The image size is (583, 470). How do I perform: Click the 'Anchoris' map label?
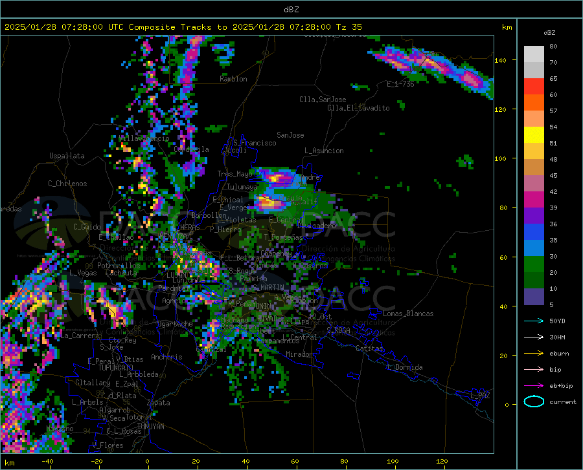pyautogui.click(x=166, y=357)
